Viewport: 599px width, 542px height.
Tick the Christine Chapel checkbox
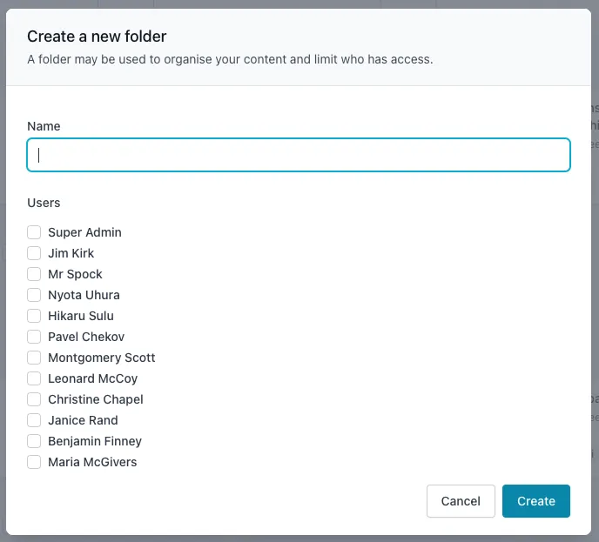[34, 399]
